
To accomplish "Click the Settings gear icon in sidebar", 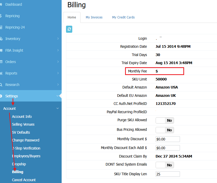I will [x=1, y=96].
